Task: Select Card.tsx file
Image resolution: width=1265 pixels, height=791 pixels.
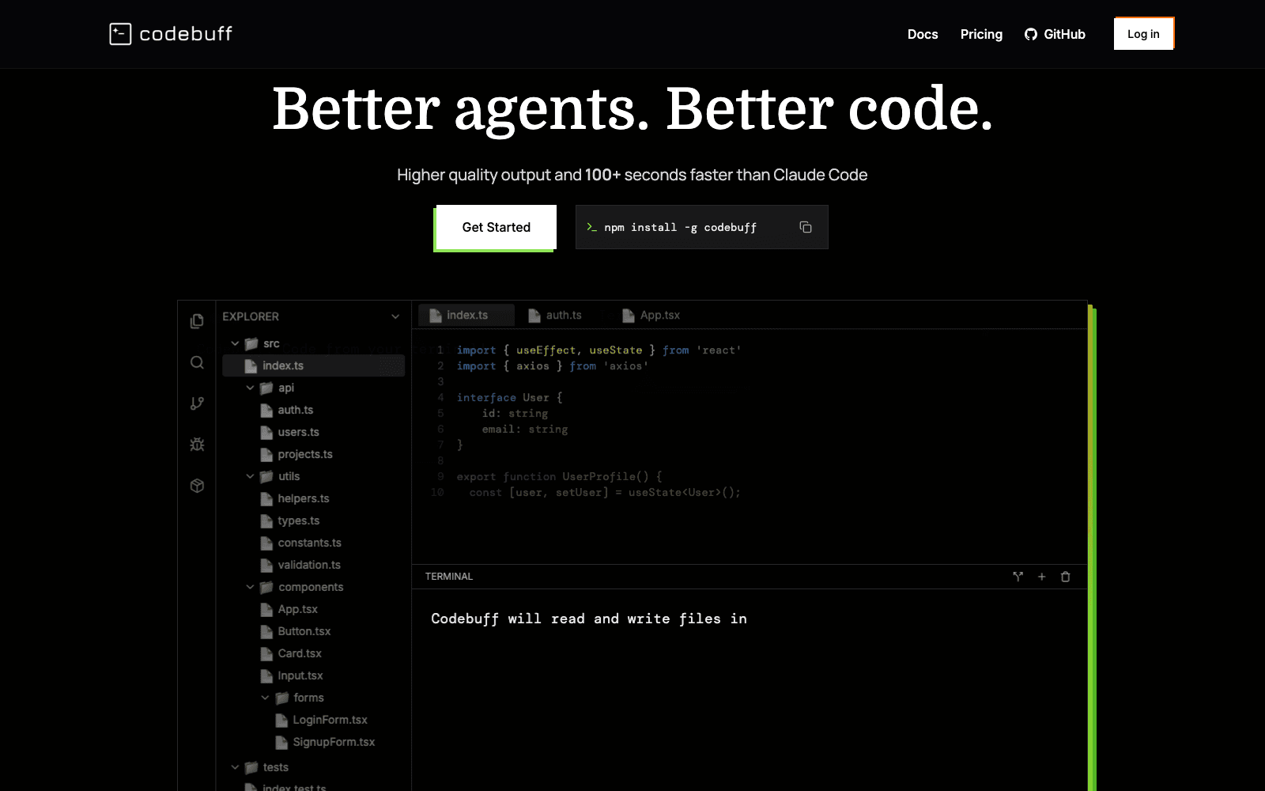Action: [300, 653]
